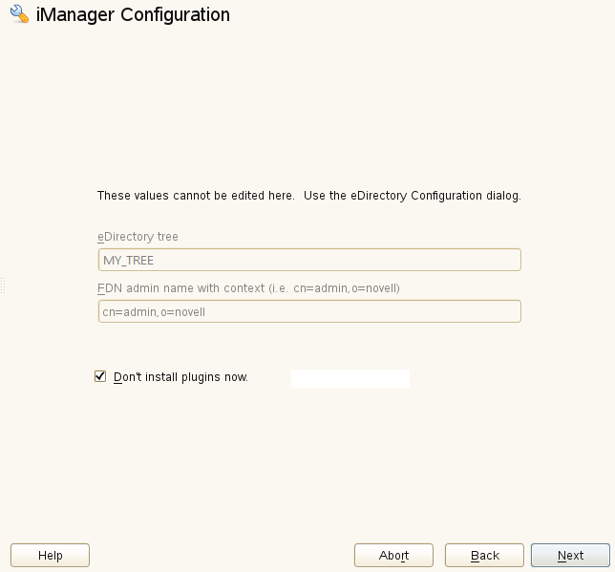Click the blank white box beside the checkbox
The height and width of the screenshot is (572, 615).
click(x=350, y=378)
